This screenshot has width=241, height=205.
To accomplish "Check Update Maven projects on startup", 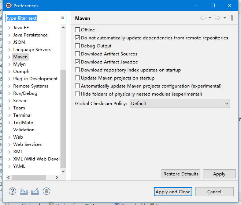I will (x=78, y=78).
